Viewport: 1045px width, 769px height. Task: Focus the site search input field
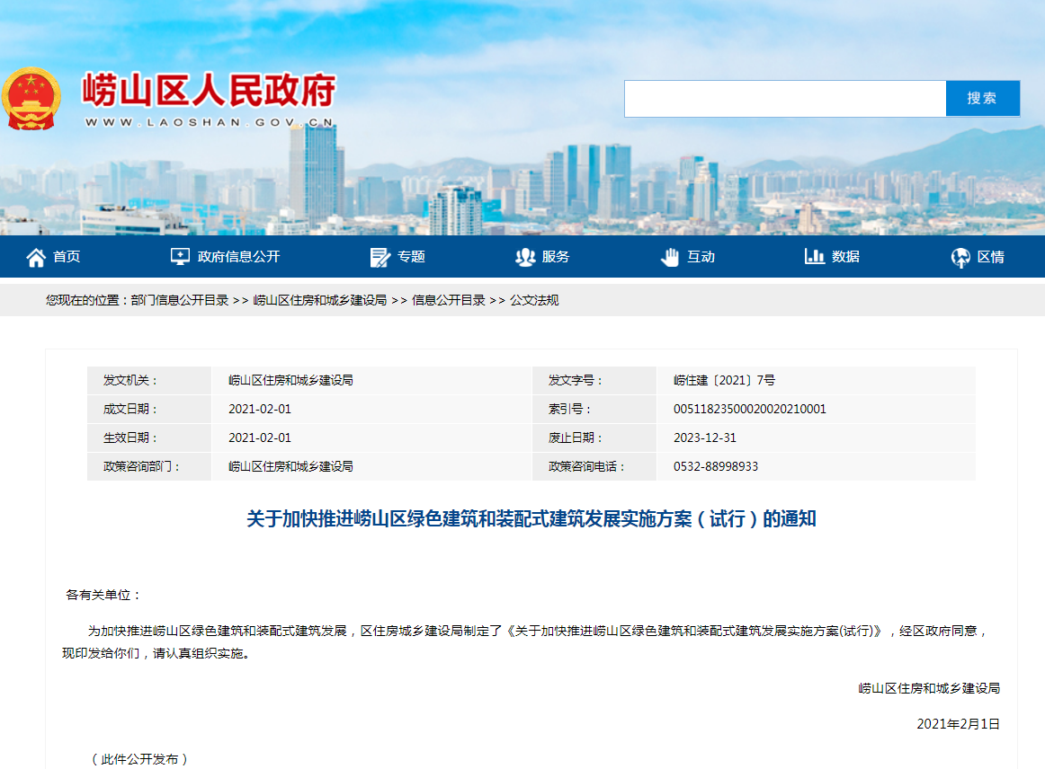(785, 99)
